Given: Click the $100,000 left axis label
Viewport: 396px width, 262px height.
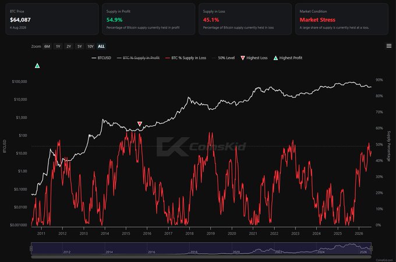Looking at the screenshot, I should pyautogui.click(x=19, y=82).
